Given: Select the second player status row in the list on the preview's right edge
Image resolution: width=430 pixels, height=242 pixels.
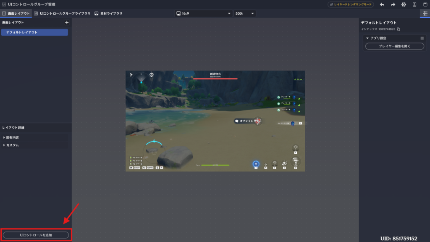Looking at the screenshot, I should coord(289,103).
